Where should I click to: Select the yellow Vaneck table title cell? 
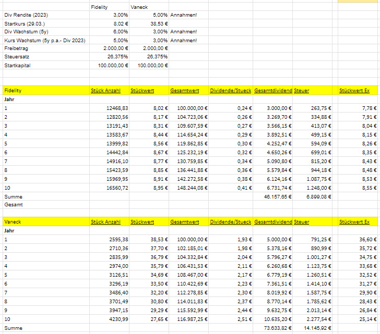pyautogui.click(x=46, y=222)
